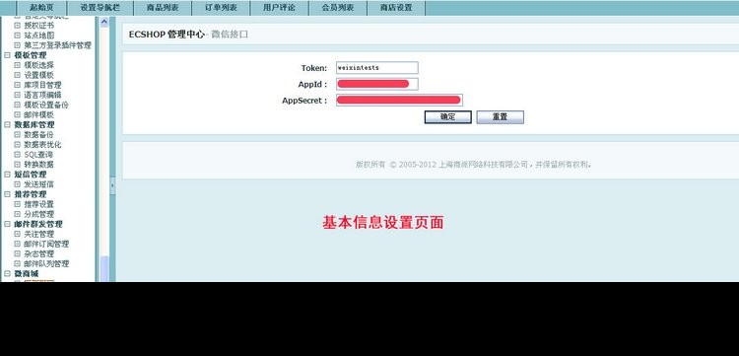The image size is (739, 356).
Task: Click the sidebar scrollbar up arrow
Action: (x=104, y=22)
